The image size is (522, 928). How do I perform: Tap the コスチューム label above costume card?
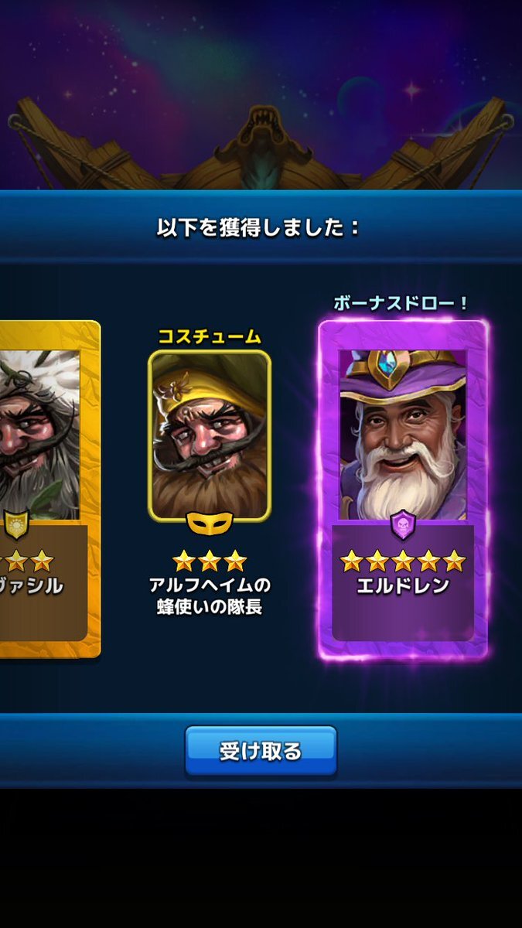click(210, 336)
